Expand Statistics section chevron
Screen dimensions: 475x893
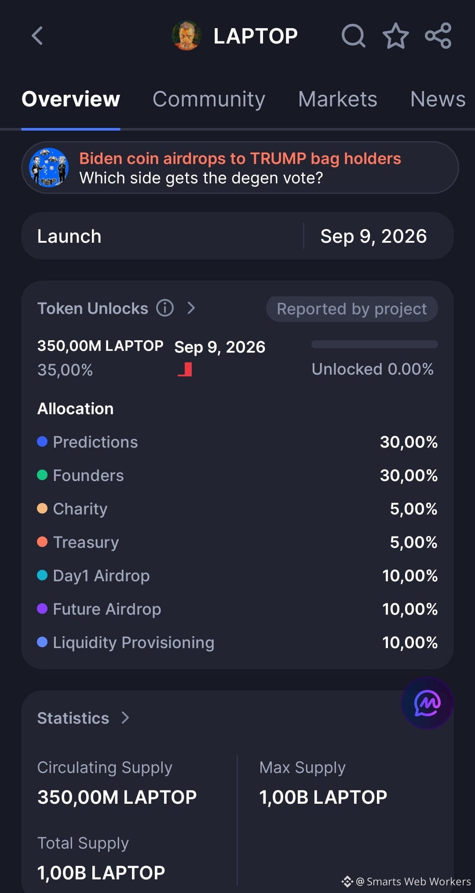click(x=125, y=718)
